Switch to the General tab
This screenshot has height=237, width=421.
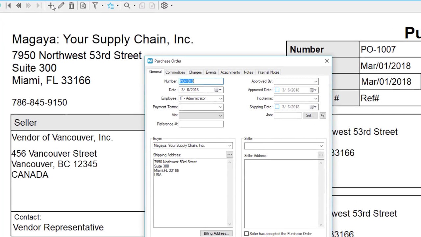[x=155, y=72]
